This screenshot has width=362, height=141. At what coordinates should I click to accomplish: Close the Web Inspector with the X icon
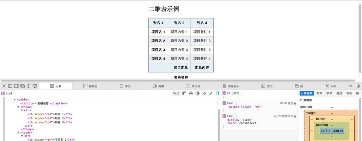(x=4, y=86)
